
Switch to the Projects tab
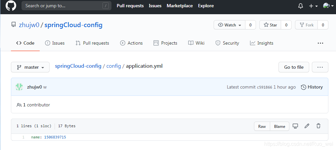click(x=165, y=43)
